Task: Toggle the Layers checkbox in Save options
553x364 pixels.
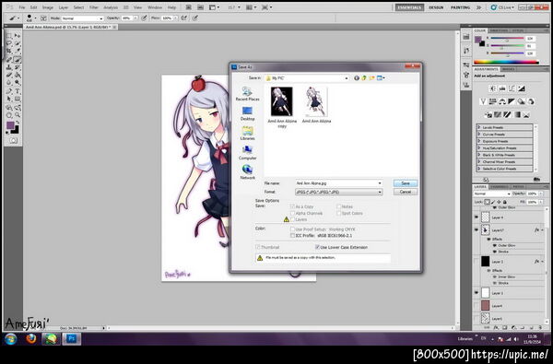Action: pyautogui.click(x=292, y=219)
